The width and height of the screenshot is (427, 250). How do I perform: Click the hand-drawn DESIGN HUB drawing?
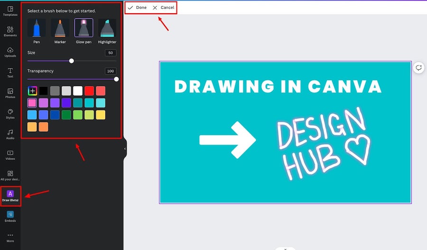pyautogui.click(x=324, y=143)
